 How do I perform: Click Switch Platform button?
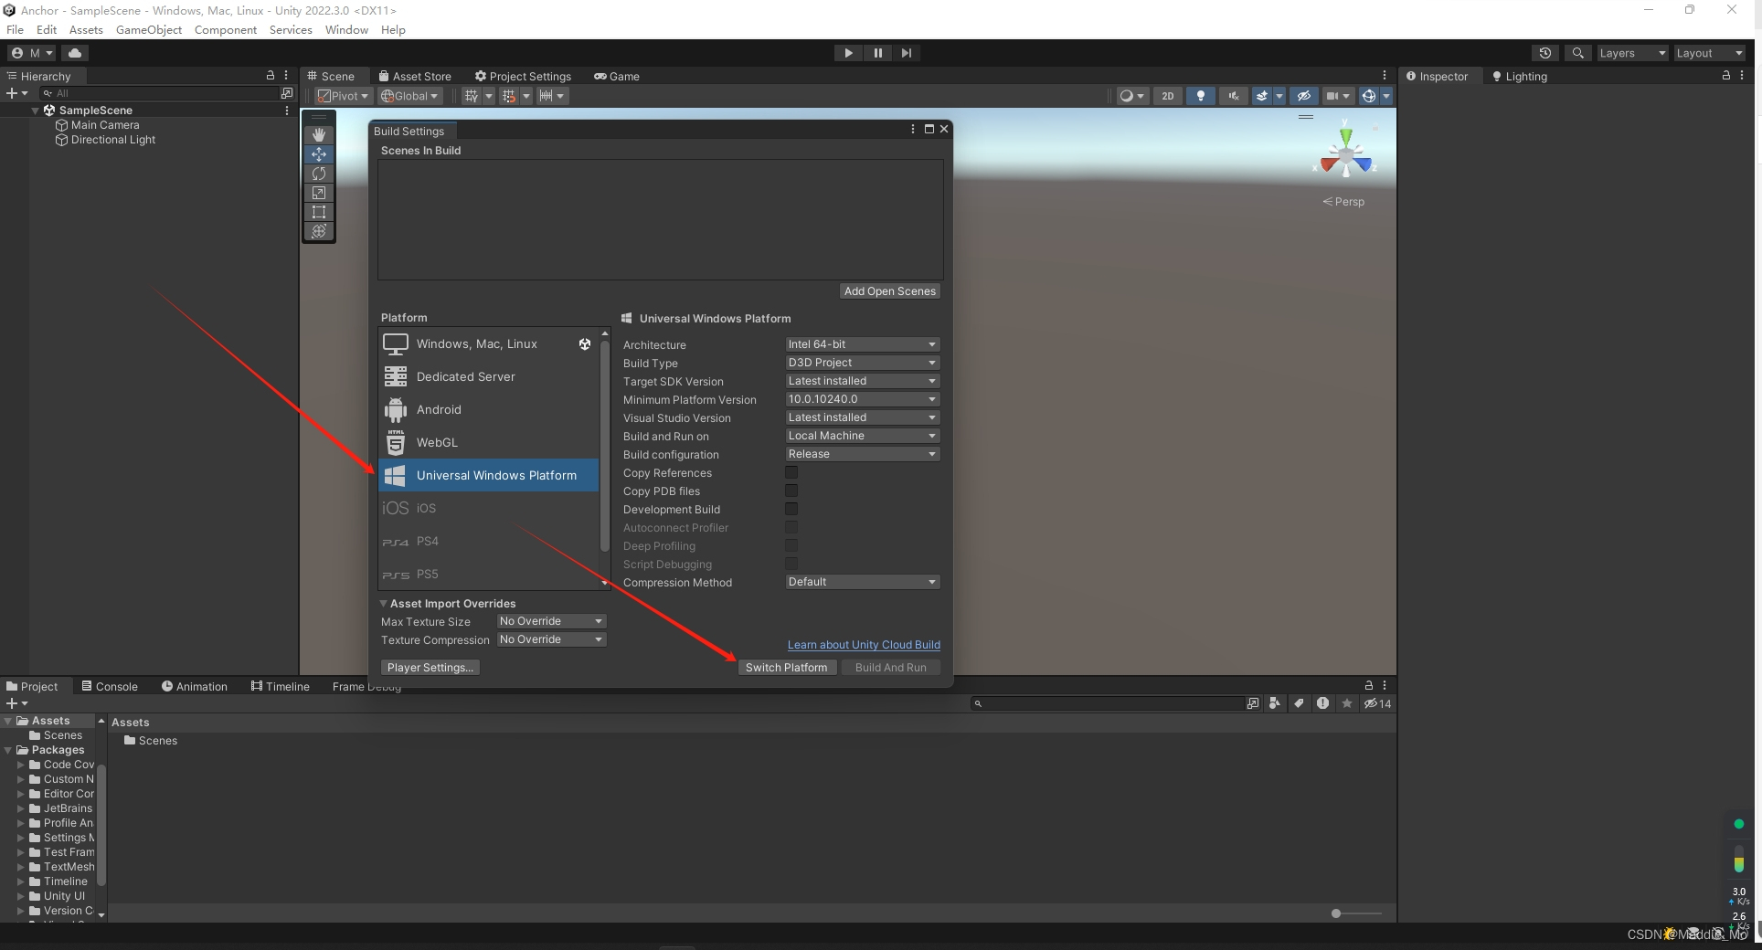pyautogui.click(x=786, y=668)
